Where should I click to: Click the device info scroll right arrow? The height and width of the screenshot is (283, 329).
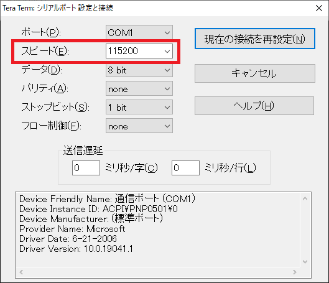tap(295, 272)
